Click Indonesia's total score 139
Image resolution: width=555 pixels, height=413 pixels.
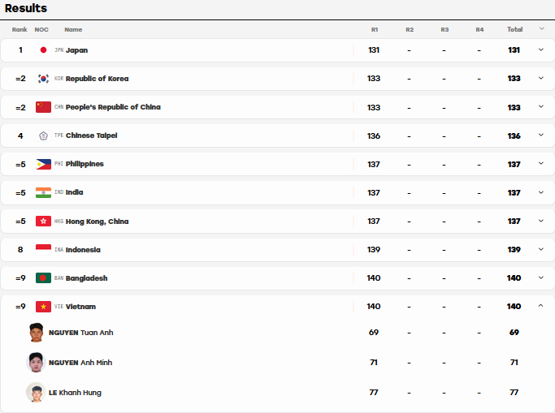(x=514, y=250)
